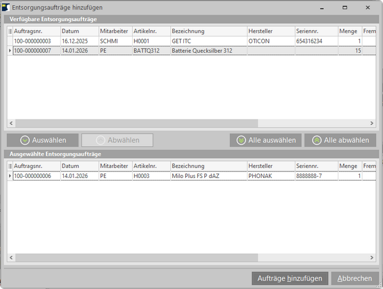Click Mitarbeiter column header in selected orders table
The image size is (383, 289).
click(x=114, y=165)
